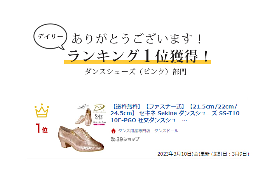
Task: Click the ありがとうございます！ heading text
Action: pos(137,38)
